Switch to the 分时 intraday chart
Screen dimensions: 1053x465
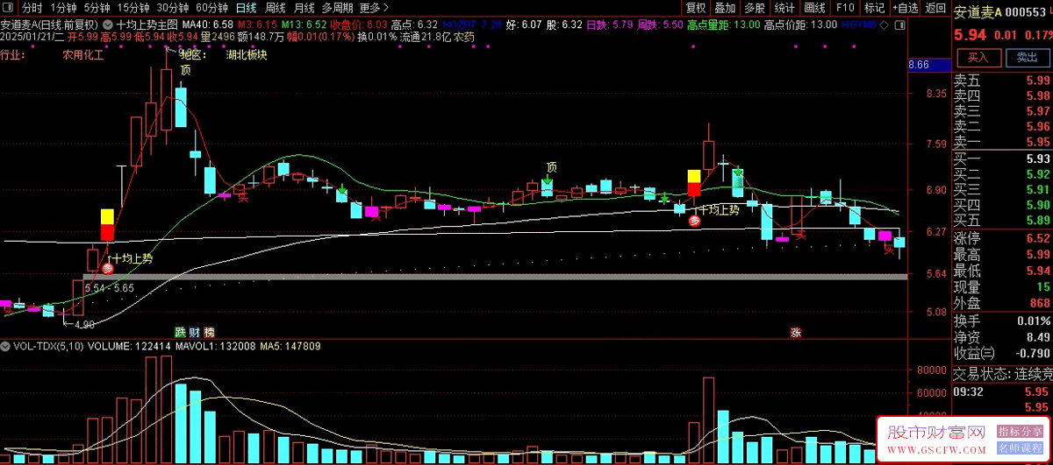[32, 8]
